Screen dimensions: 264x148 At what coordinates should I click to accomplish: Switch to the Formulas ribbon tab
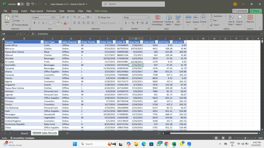(51, 11)
